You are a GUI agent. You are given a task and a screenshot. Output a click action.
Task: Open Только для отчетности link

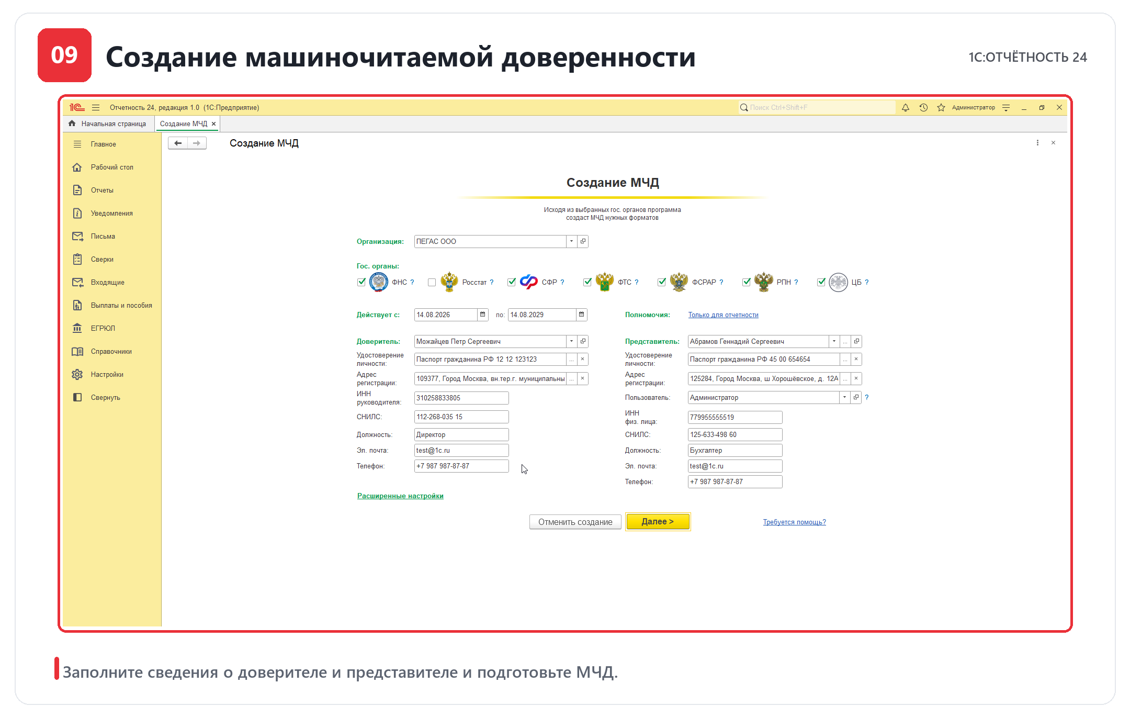point(723,315)
